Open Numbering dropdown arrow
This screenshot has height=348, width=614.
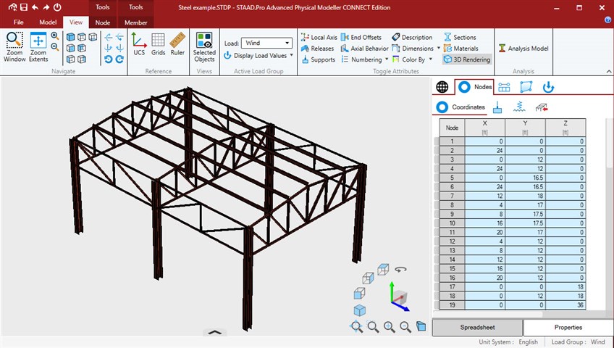pyautogui.click(x=387, y=59)
